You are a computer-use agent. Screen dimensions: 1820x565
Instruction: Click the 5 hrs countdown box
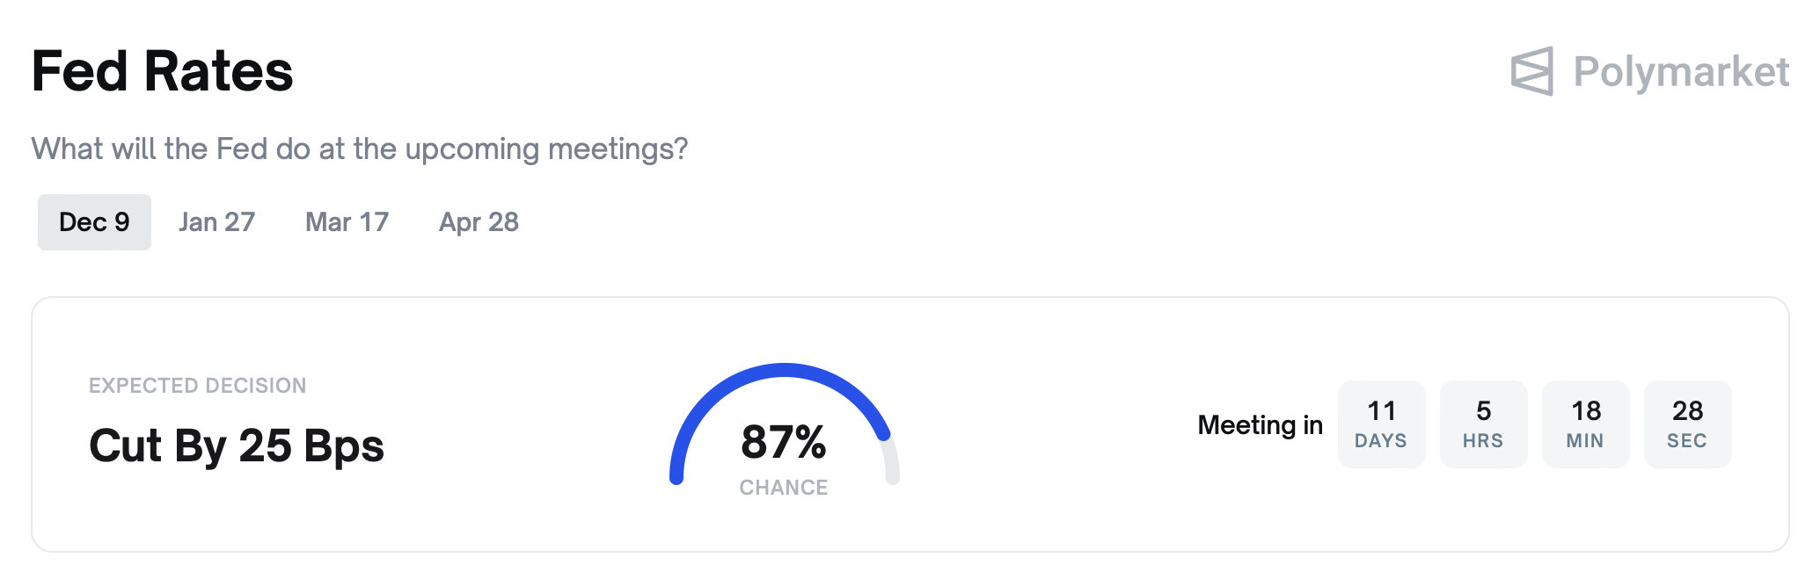pyautogui.click(x=1483, y=424)
